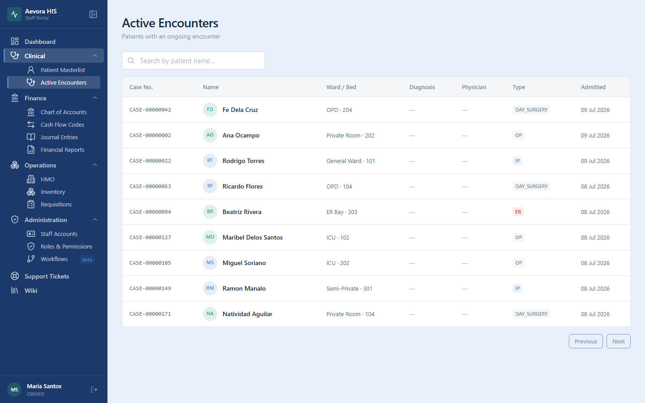Collapse the Finance section chevron
Screen dimensions: 645x403
pos(95,98)
